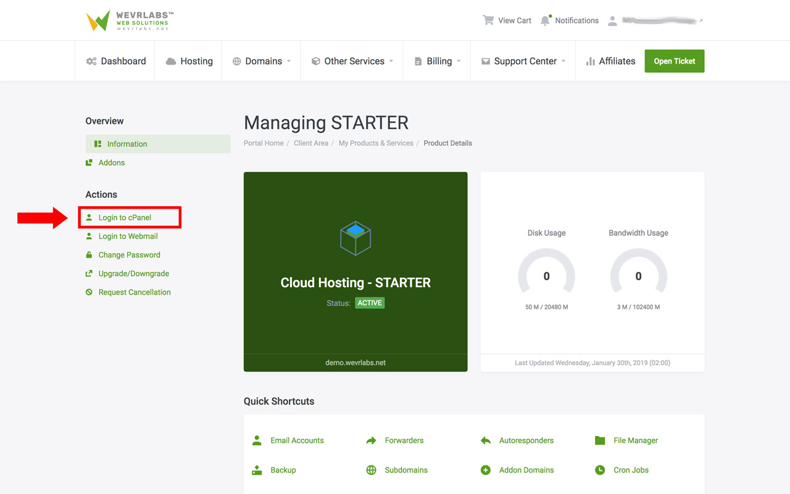790x494 pixels.
Task: Open the shopping cart icon
Action: pyautogui.click(x=488, y=20)
